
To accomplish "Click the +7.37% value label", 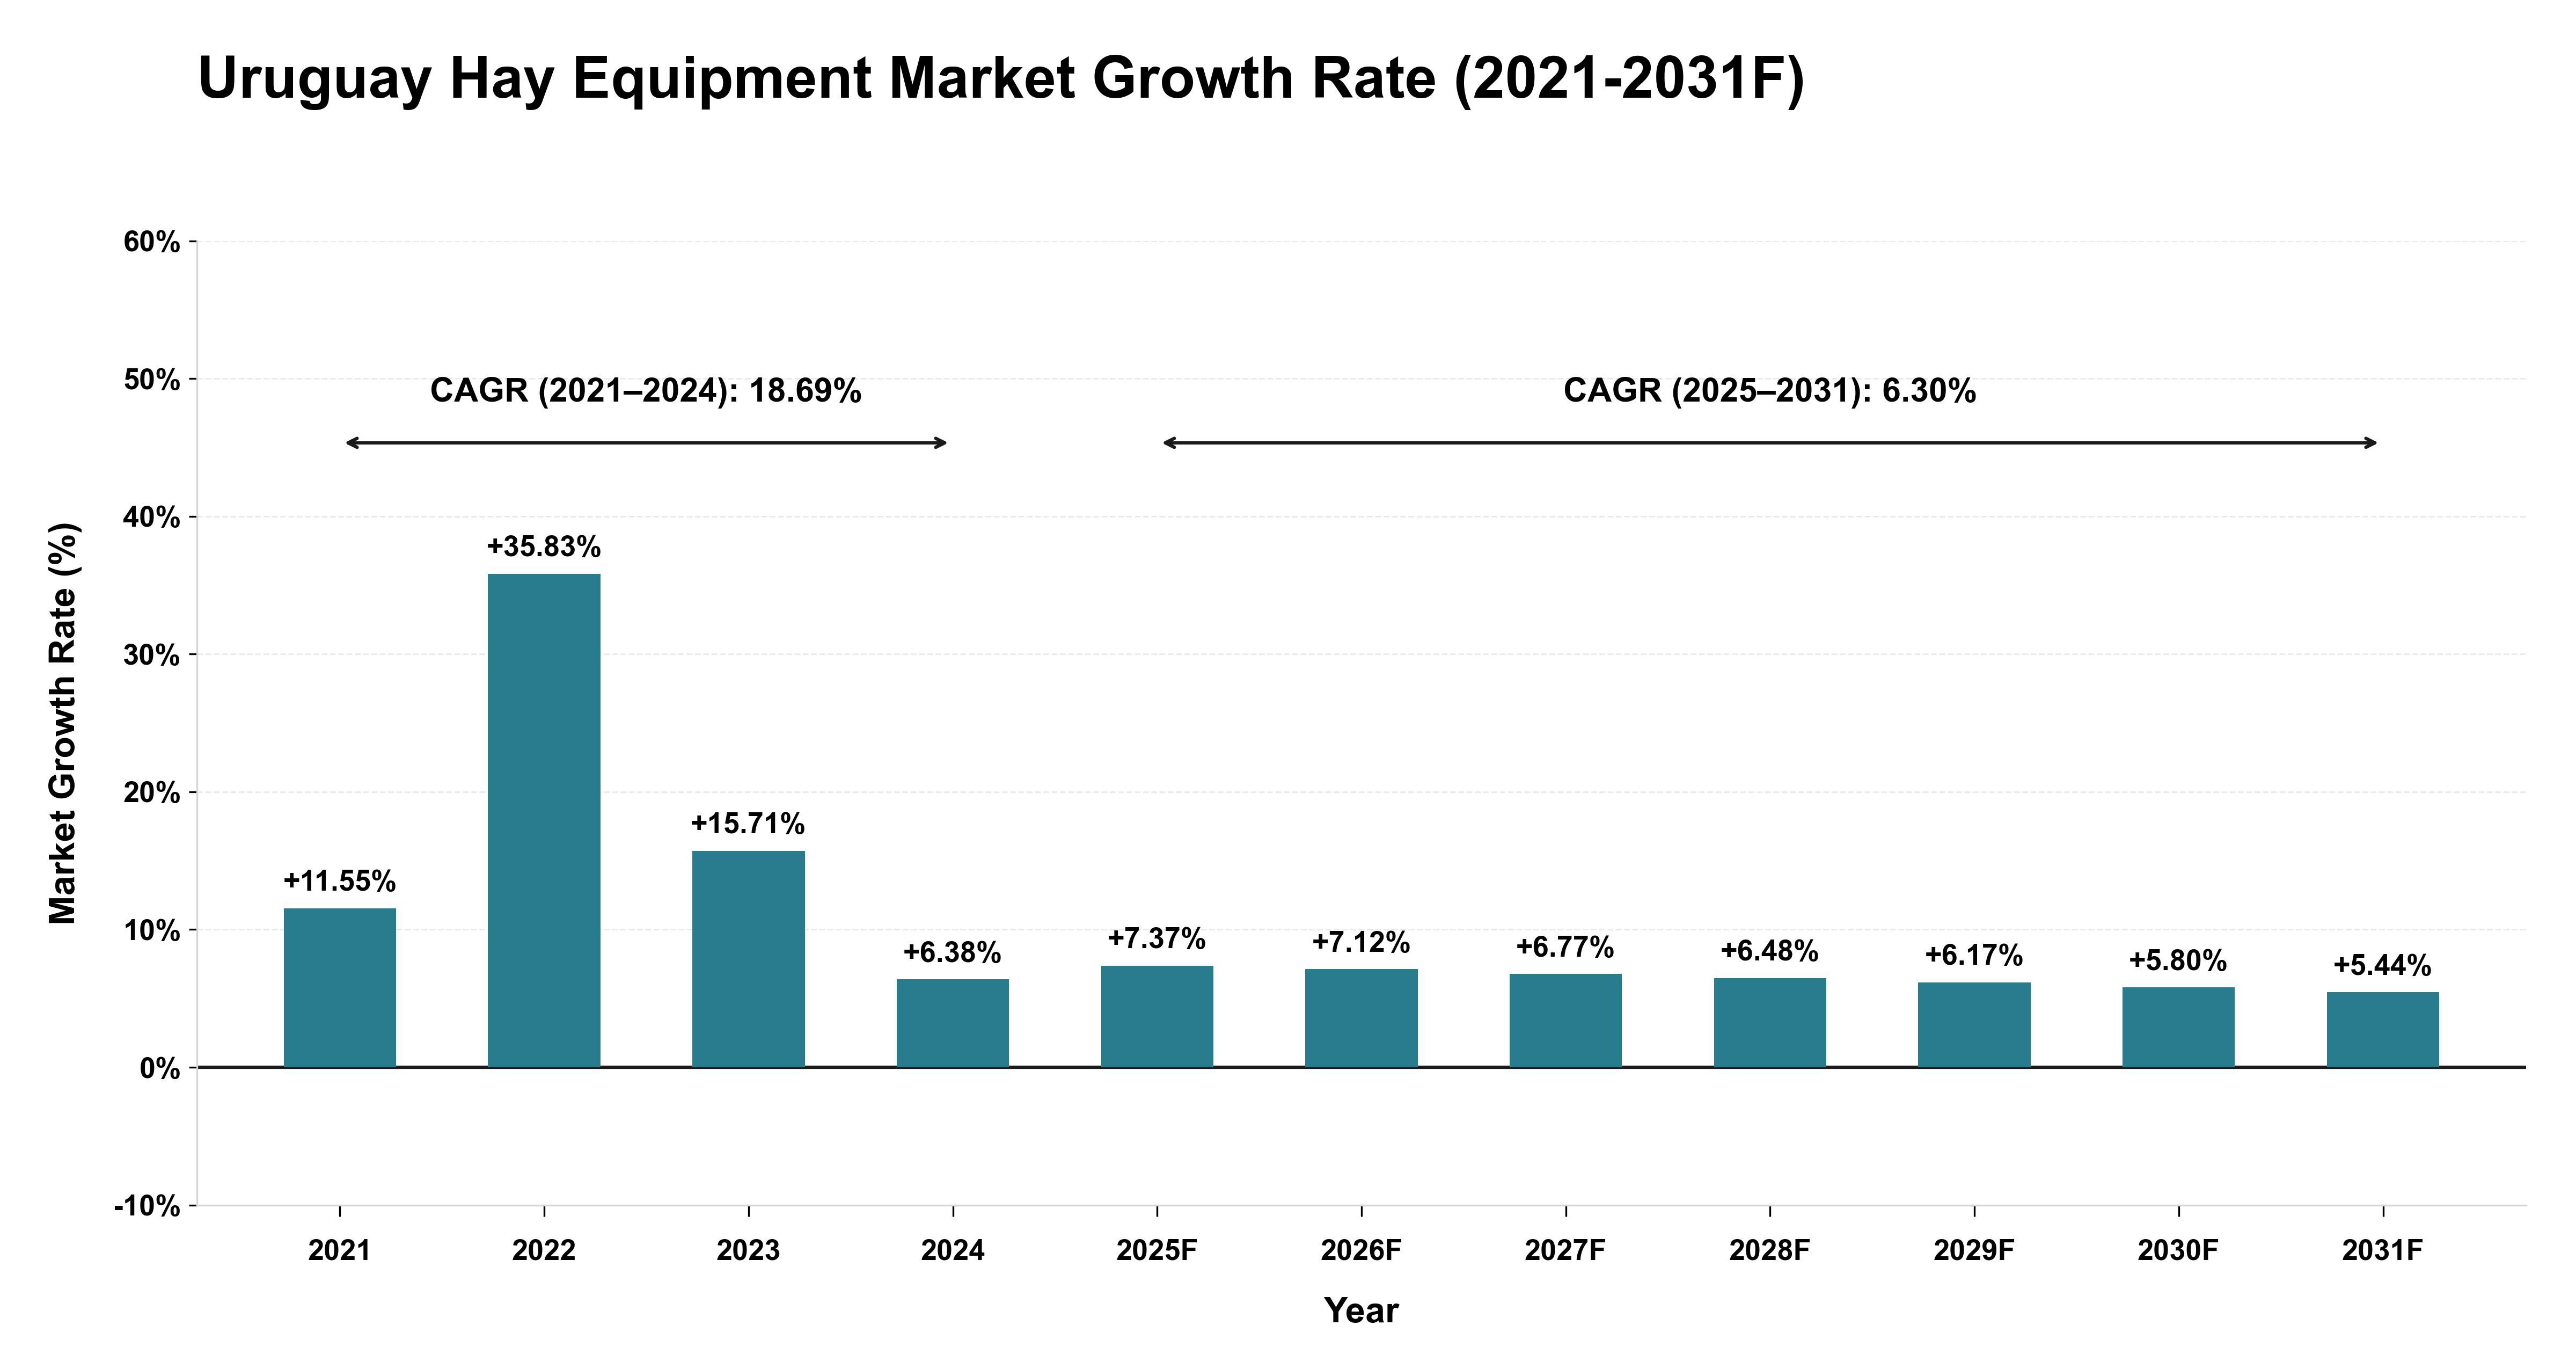I will click(x=1157, y=938).
